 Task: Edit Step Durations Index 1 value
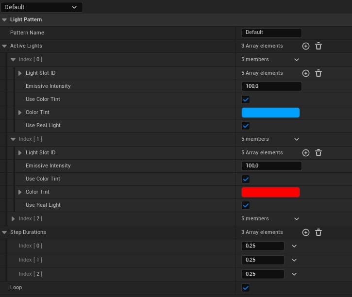[x=263, y=260]
